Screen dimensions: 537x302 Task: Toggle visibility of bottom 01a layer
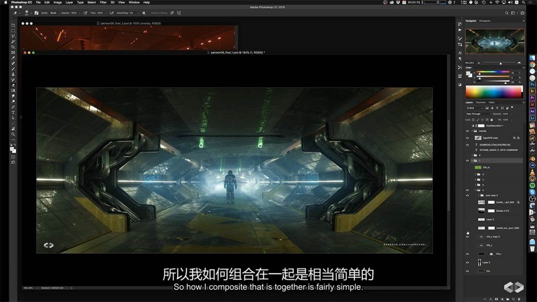point(467,271)
